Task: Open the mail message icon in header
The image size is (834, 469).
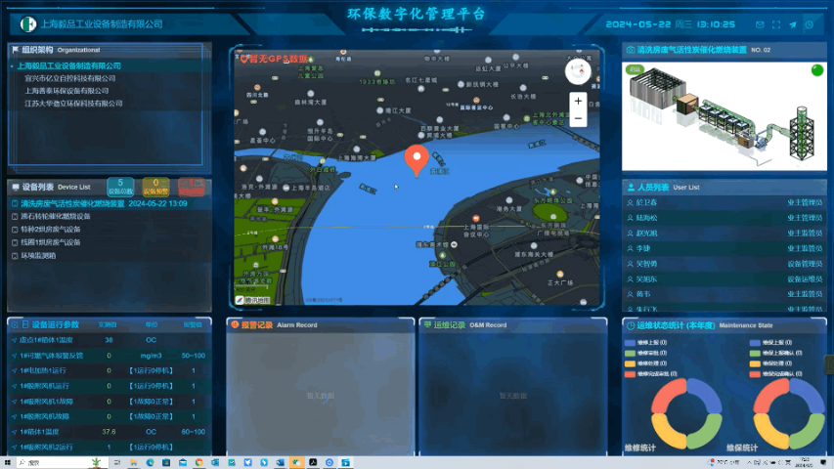Action: [x=759, y=24]
